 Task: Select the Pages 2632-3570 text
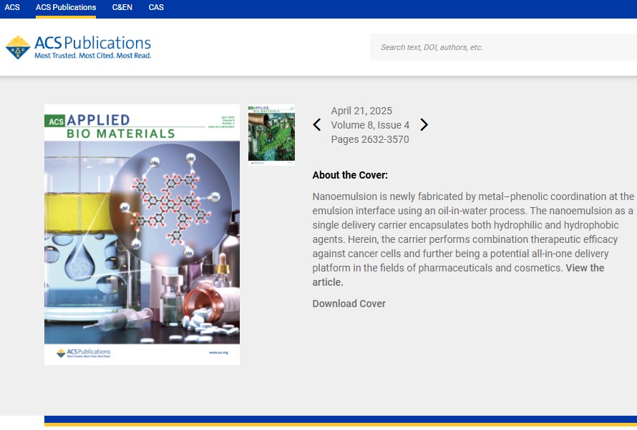click(x=370, y=139)
